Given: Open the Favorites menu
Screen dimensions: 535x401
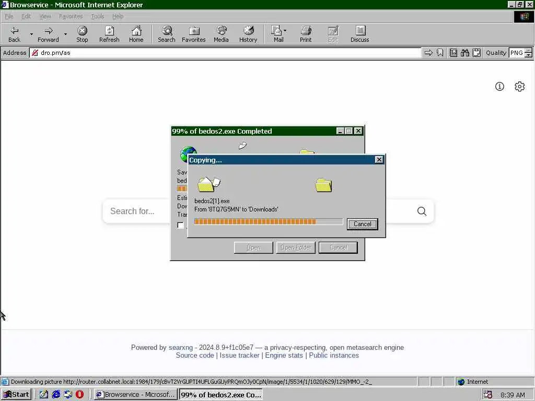Looking at the screenshot, I should click(x=71, y=16).
